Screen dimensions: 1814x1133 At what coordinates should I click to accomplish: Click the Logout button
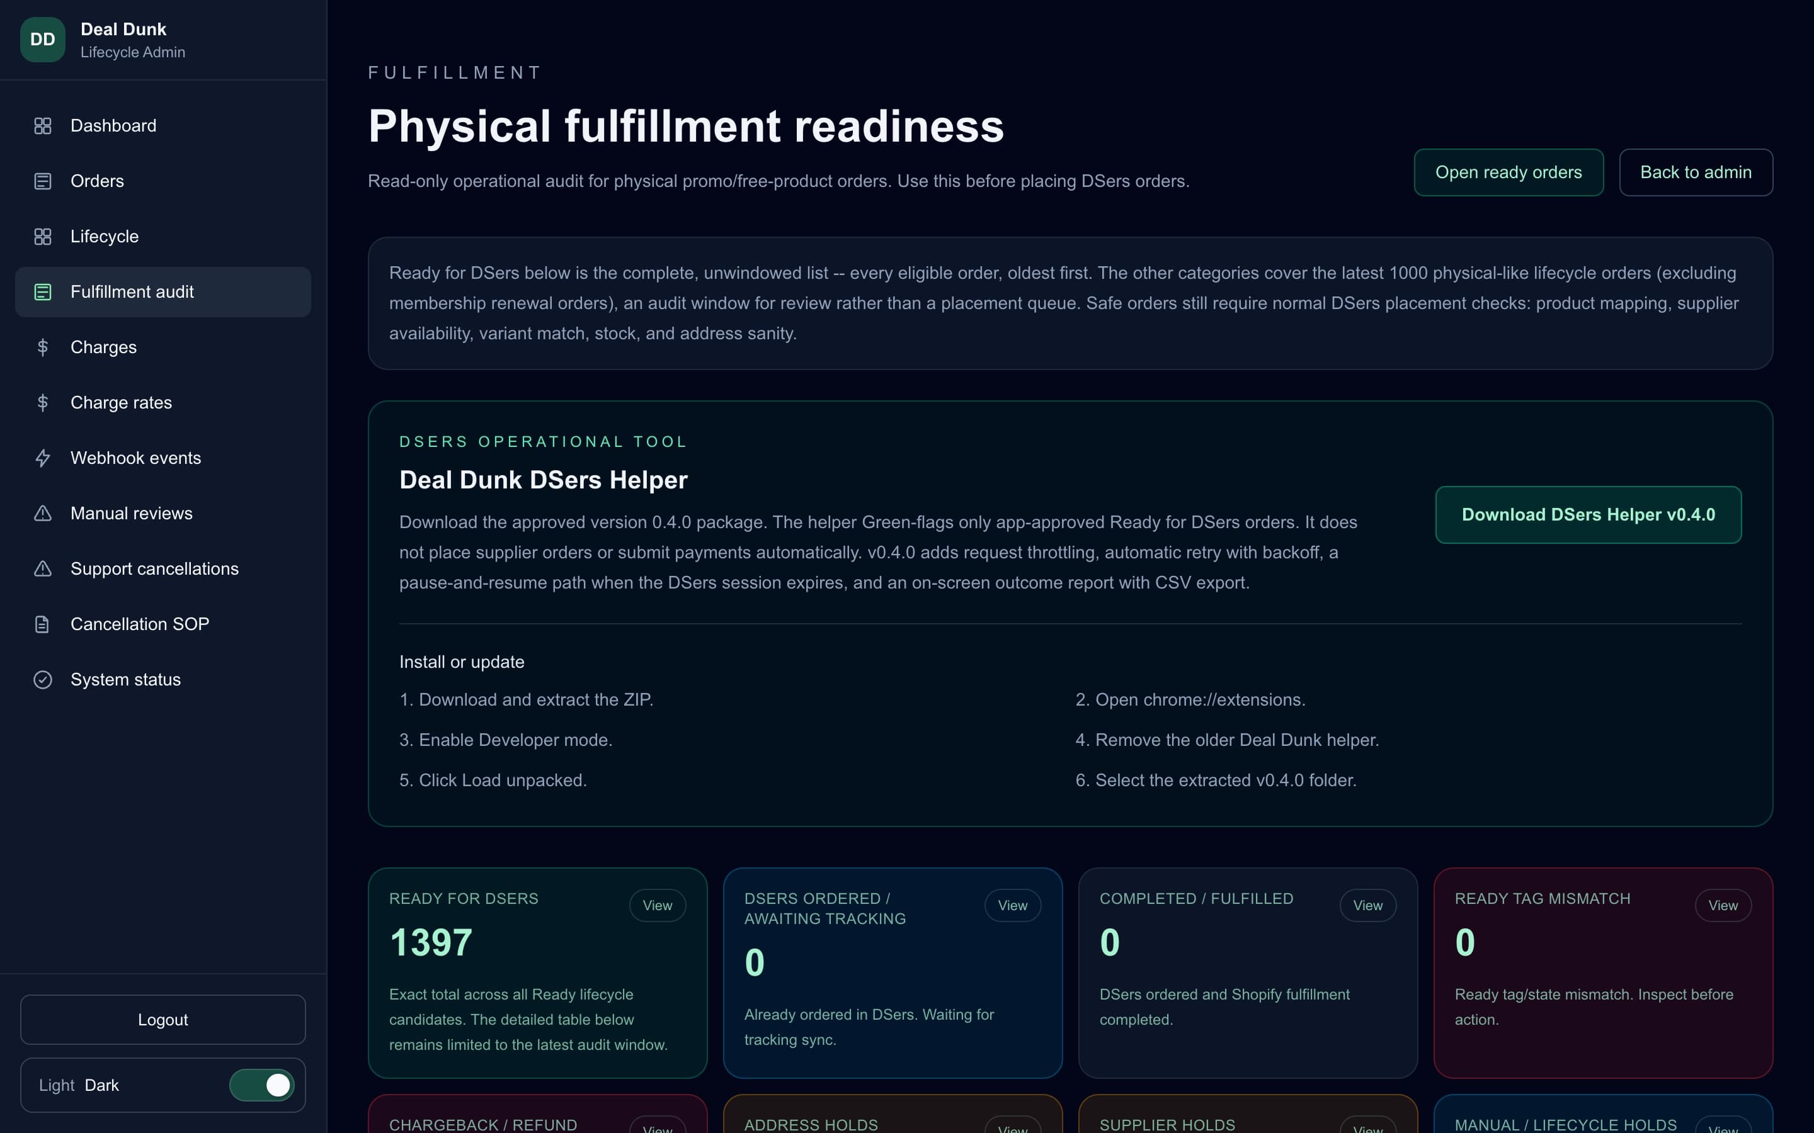(163, 1020)
